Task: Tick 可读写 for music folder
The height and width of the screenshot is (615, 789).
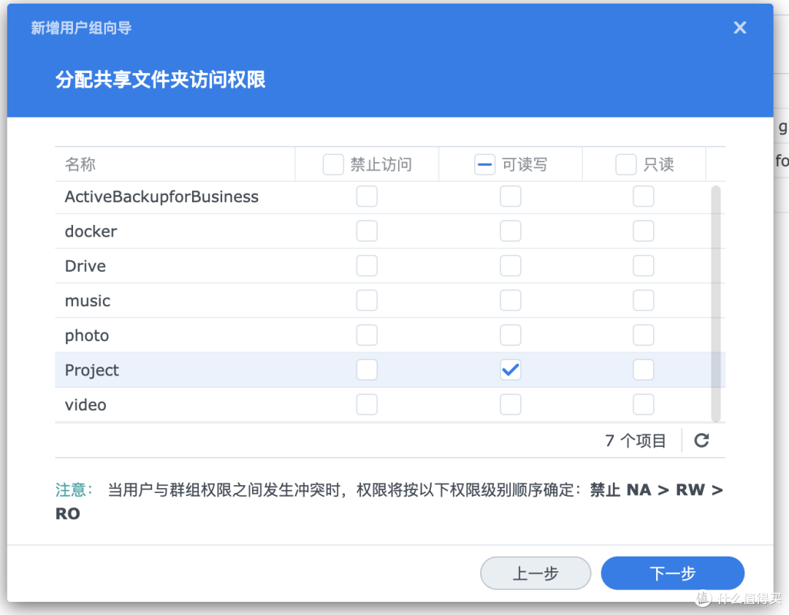Action: click(x=510, y=300)
